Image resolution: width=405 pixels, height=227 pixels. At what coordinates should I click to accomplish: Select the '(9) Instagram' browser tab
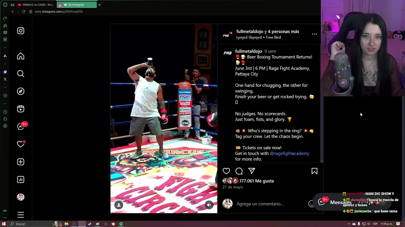click(77, 5)
